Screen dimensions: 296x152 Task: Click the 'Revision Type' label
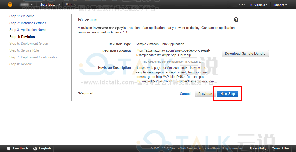click(120, 44)
